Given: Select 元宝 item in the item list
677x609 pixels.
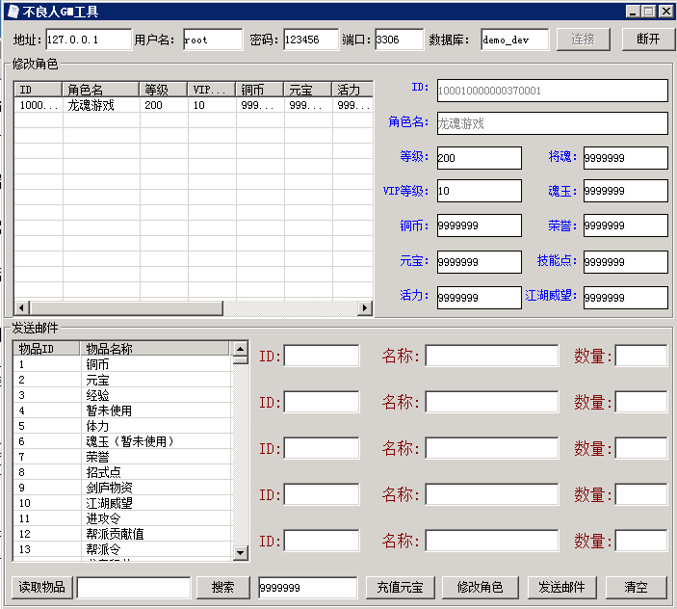Looking at the screenshot, I should pyautogui.click(x=97, y=381).
